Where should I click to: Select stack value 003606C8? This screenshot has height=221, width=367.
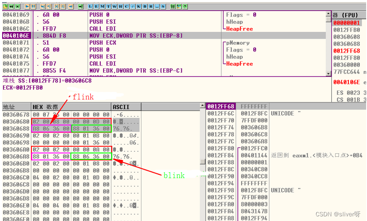[x=254, y=134]
